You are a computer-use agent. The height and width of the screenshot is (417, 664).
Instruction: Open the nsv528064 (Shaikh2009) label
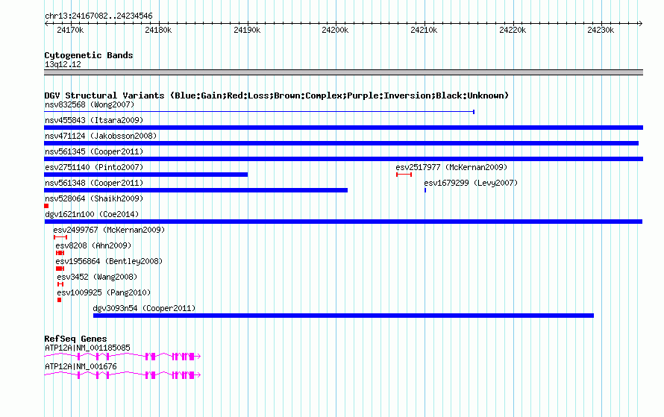pyautogui.click(x=94, y=198)
